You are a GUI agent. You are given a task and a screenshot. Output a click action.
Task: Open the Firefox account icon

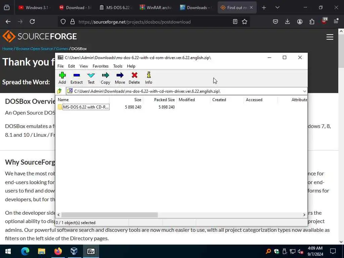click(300, 21)
